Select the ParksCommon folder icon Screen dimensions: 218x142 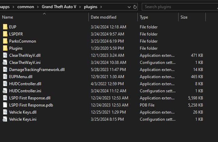(5, 41)
